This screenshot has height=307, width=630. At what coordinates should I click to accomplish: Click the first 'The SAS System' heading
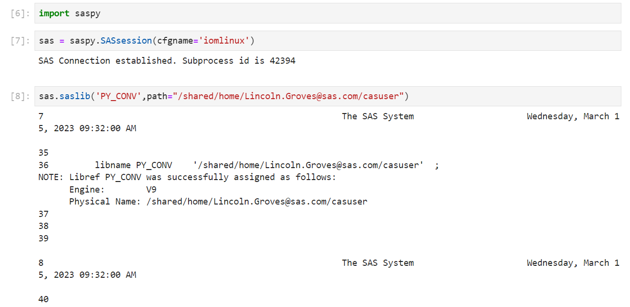(x=378, y=116)
